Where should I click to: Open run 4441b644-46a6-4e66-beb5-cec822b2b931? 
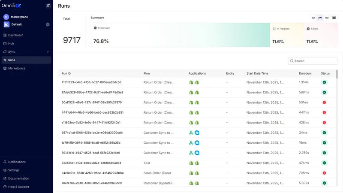point(93,112)
